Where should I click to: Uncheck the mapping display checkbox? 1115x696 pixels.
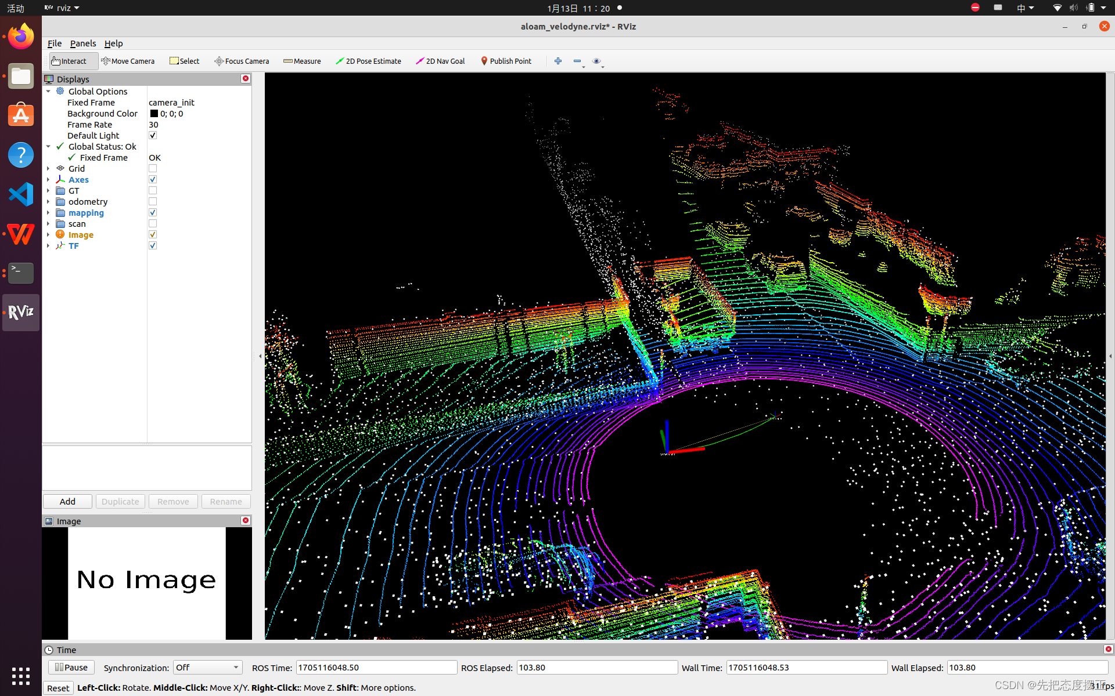[x=153, y=213]
